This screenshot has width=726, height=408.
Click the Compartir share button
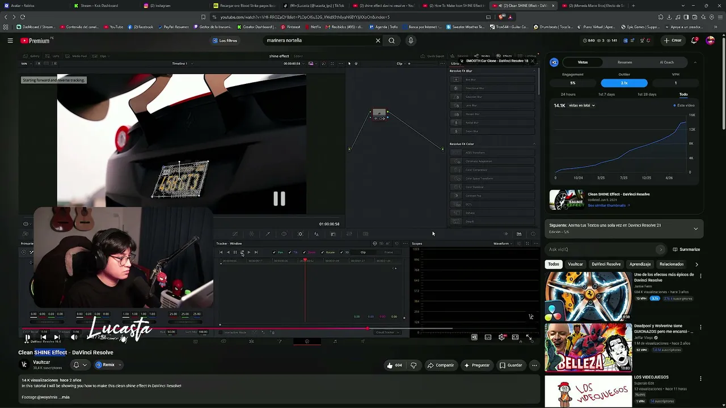(441, 365)
